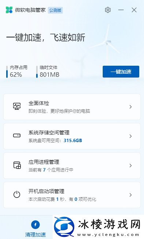
Task: Switch to the 清理加速 tab
Action: (35, 229)
